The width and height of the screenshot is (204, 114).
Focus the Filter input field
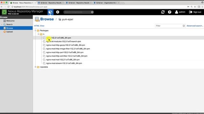click(169, 26)
